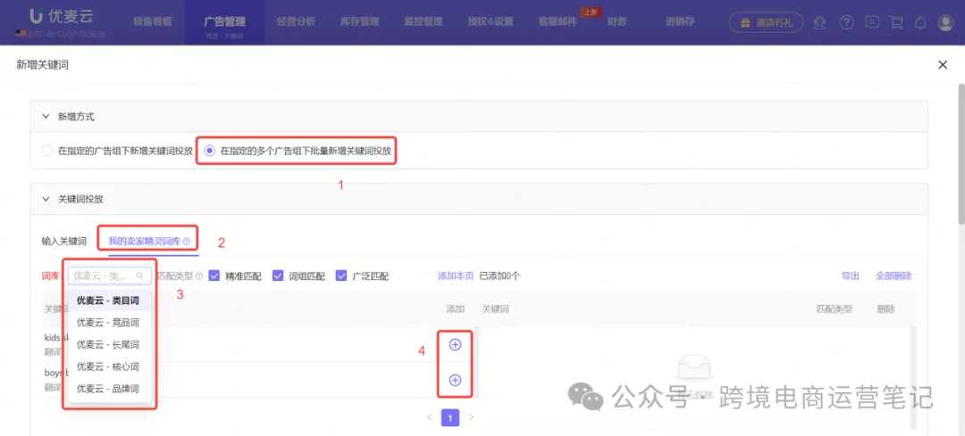This screenshot has height=436, width=965.
Task: Open the 销售看板 menu
Action: click(x=153, y=21)
